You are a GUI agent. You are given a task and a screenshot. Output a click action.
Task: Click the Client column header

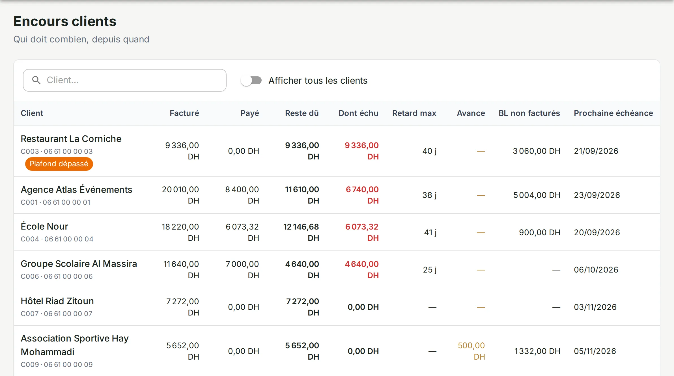(x=32, y=113)
